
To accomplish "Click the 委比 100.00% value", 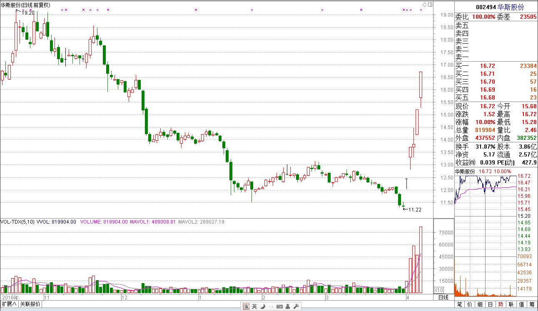I will coord(483,17).
